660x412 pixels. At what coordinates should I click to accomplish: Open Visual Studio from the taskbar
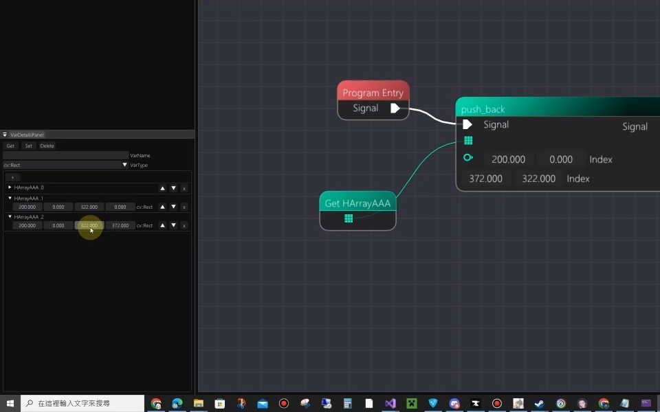[390, 404]
